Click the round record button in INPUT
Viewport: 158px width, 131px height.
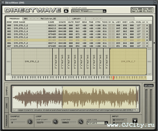pyautogui.click(x=135, y=121)
